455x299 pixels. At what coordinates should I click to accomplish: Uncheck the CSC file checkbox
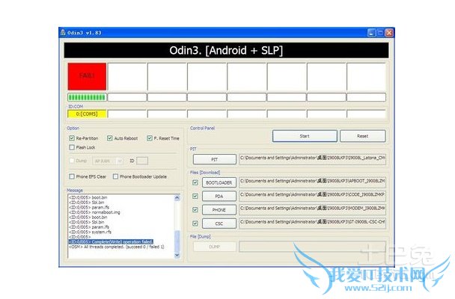(x=195, y=224)
